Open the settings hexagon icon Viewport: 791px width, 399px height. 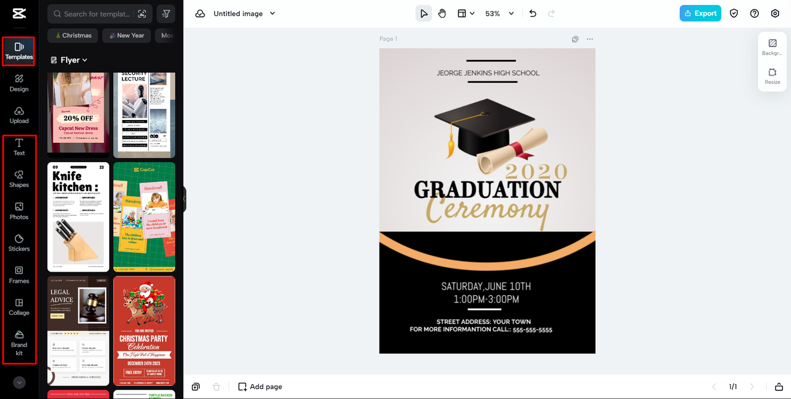point(775,14)
